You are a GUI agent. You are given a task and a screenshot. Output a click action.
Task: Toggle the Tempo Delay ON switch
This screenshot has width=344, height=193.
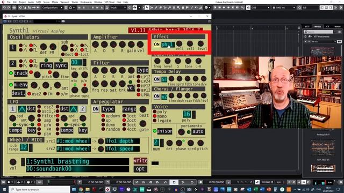pyautogui.click(x=156, y=79)
